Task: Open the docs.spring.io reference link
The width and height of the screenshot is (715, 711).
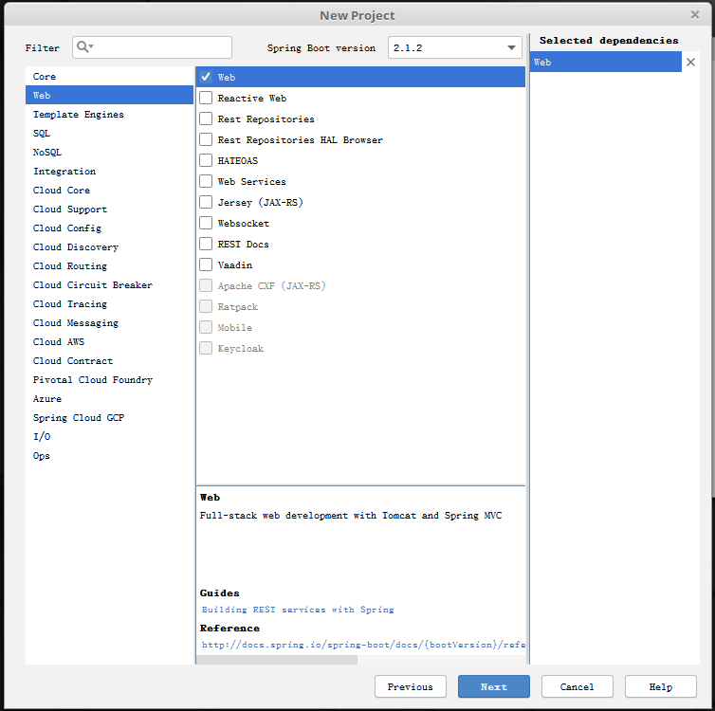Action: (363, 645)
